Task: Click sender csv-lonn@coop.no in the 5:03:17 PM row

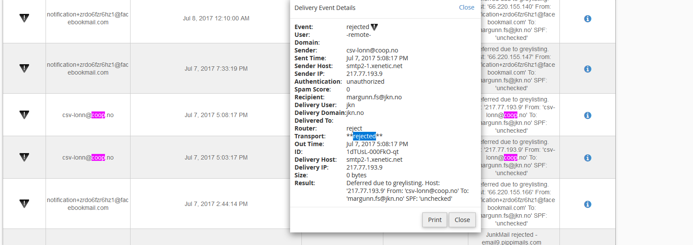Action: (x=88, y=157)
